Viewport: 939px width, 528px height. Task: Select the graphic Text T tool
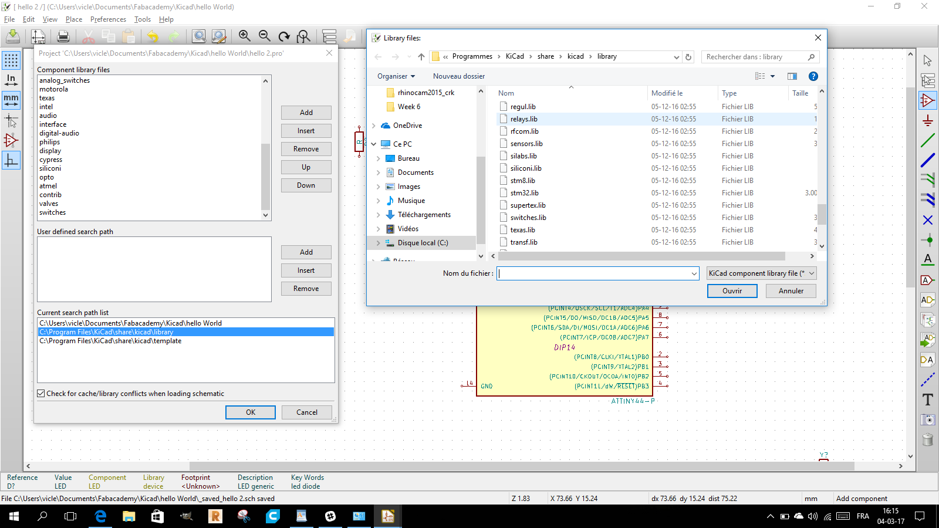click(928, 400)
